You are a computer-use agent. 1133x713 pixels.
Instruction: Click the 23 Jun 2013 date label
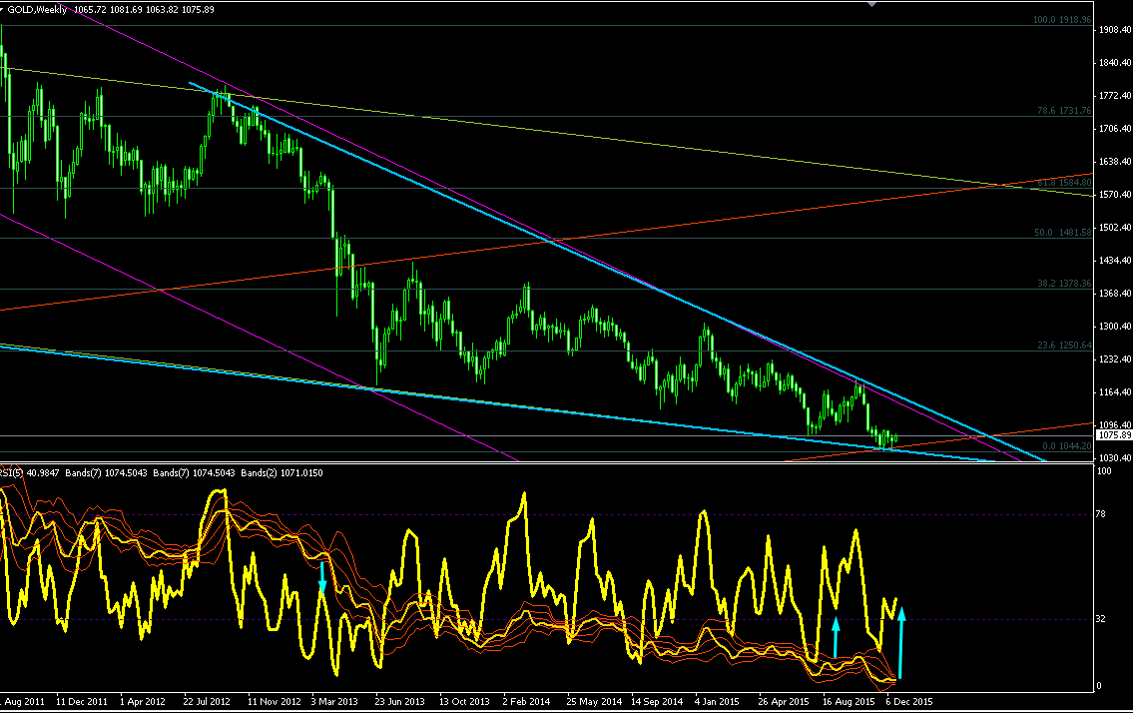(x=399, y=701)
